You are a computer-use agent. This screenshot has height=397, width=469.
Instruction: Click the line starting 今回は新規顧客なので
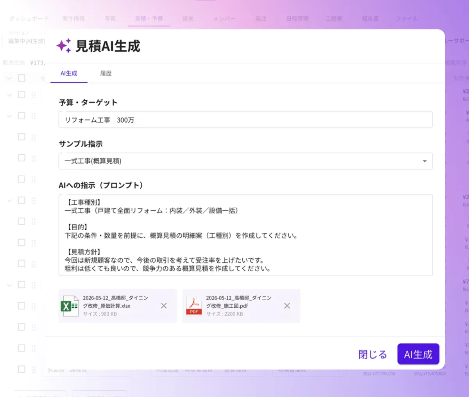pyautogui.click(x=164, y=260)
